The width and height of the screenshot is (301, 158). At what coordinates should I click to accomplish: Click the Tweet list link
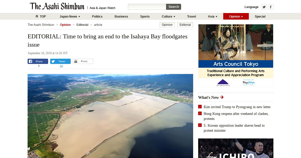pos(61,66)
